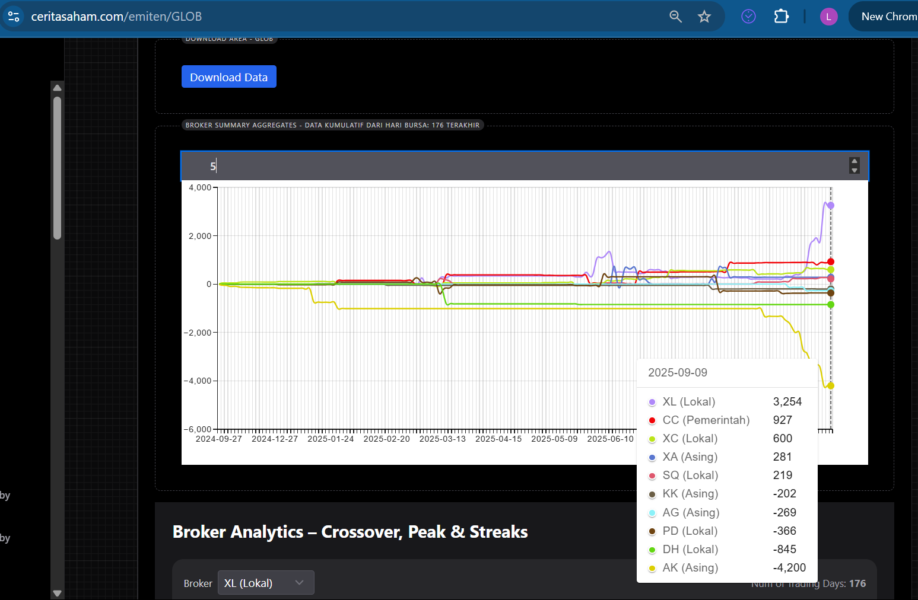Screen dimensions: 918x600
Task: Click the number input field showing 5
Action: tap(525, 166)
